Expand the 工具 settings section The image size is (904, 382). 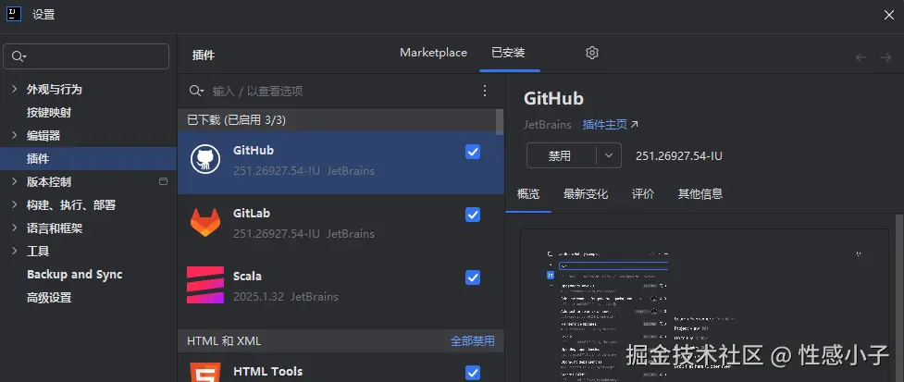(15, 251)
